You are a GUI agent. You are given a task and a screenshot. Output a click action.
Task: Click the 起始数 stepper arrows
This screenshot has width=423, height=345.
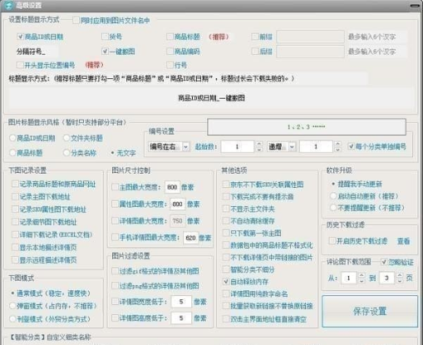[258, 146]
